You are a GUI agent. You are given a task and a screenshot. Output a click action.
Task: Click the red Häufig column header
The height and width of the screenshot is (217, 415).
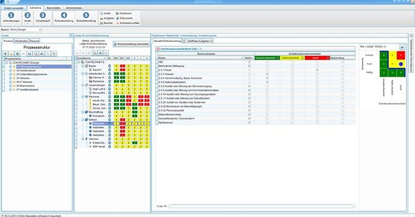pyautogui.click(x=317, y=58)
